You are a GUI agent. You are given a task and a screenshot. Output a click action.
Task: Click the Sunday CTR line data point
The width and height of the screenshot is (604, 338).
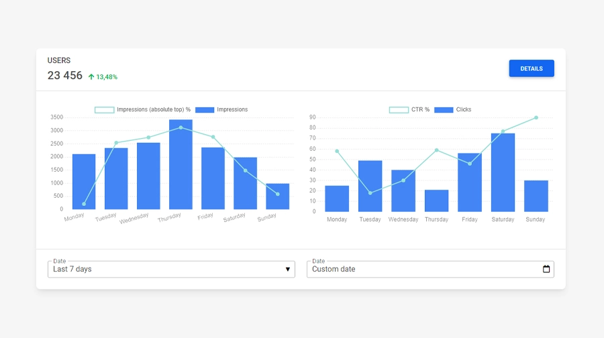pyautogui.click(x=536, y=117)
